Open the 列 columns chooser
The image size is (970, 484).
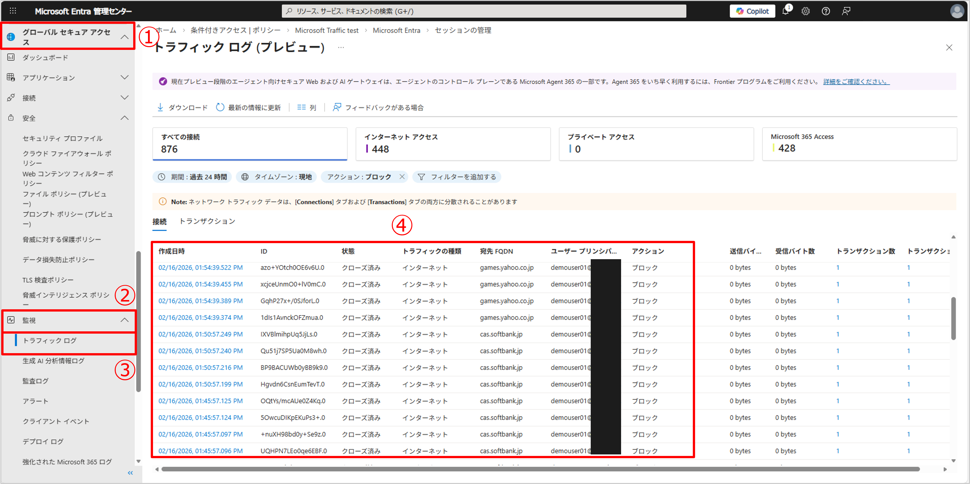click(x=307, y=108)
